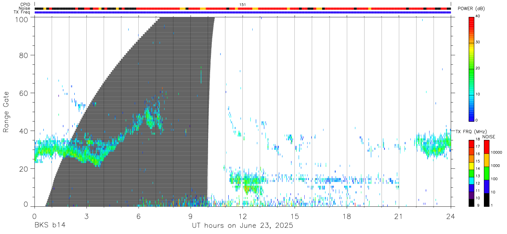The image size is (507, 234).
Task: Click the 6 hour tick label on time axis
Action: 138,216
